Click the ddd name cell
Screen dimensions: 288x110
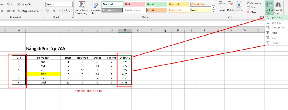43,83
